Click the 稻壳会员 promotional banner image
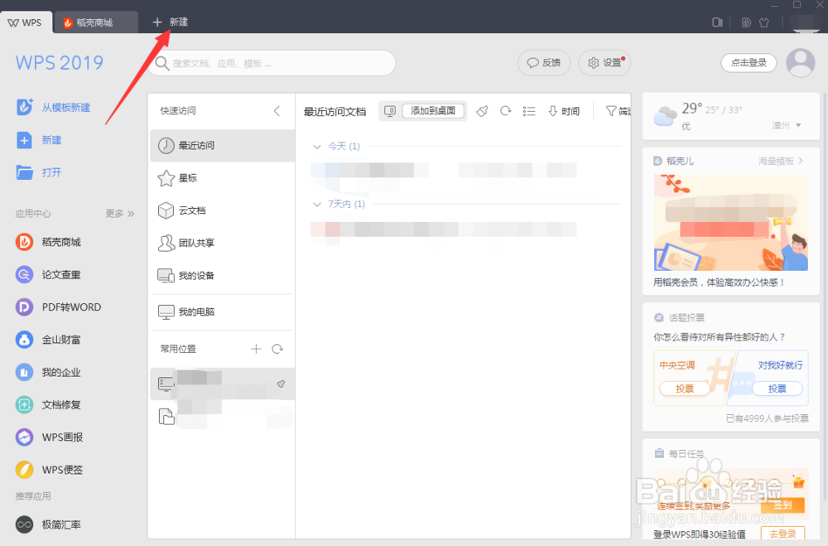Image resolution: width=828 pixels, height=546 pixels. [x=731, y=223]
